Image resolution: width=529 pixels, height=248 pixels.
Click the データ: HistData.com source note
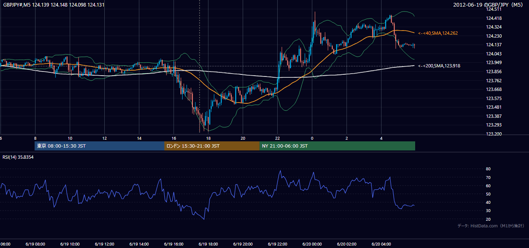(x=491, y=226)
